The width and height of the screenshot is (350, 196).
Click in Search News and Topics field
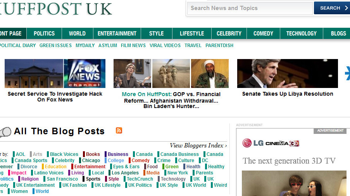click(250, 8)
